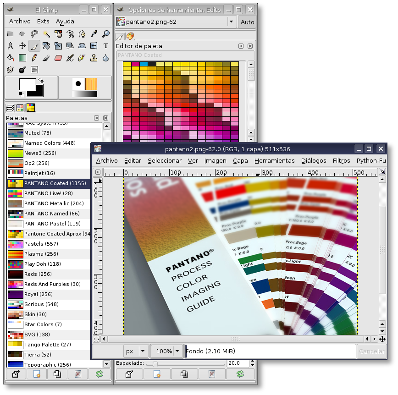Reset colors to default black and white

pos(21,94)
